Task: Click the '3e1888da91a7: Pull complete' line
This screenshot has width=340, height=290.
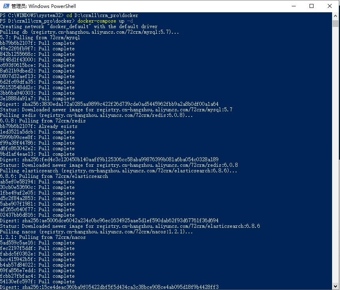Action: tap(37, 99)
